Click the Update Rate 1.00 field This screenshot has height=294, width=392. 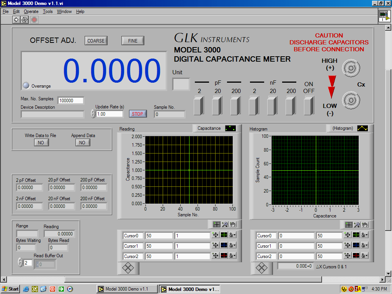pyautogui.click(x=109, y=114)
